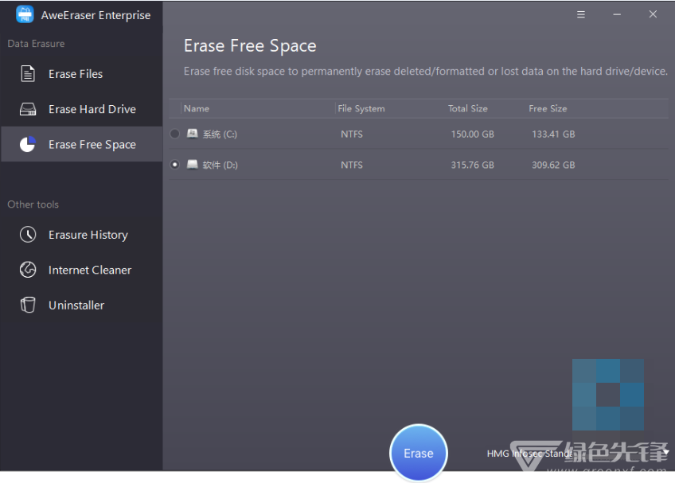Click the 315.76 GB total size value
Image resolution: width=675 pixels, height=483 pixels.
[x=472, y=165]
